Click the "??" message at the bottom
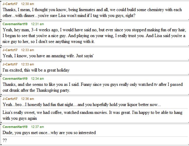 [5, 140]
